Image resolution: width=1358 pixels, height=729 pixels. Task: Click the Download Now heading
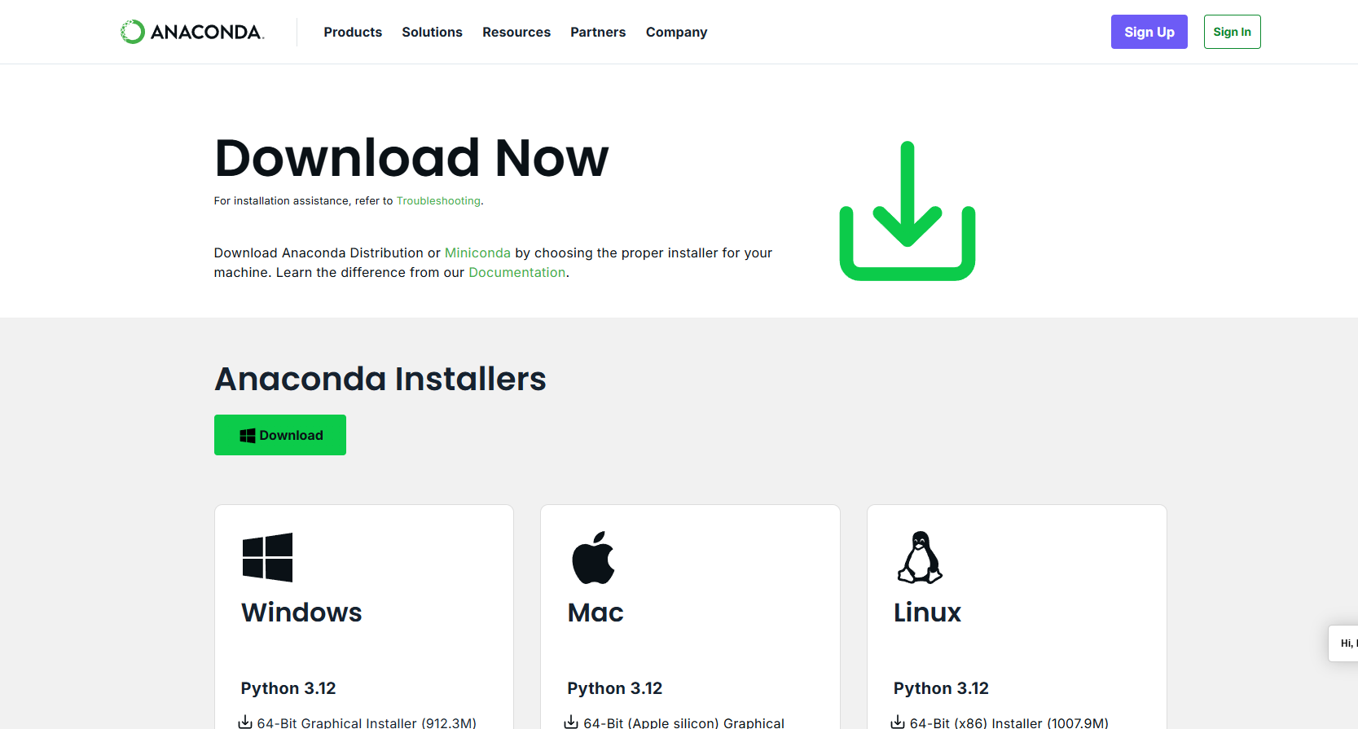pos(411,158)
